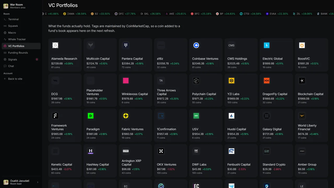The image size is (334, 188).
Task: Click the ZAMA +38.58% ticker entry
Action: [75, 14]
